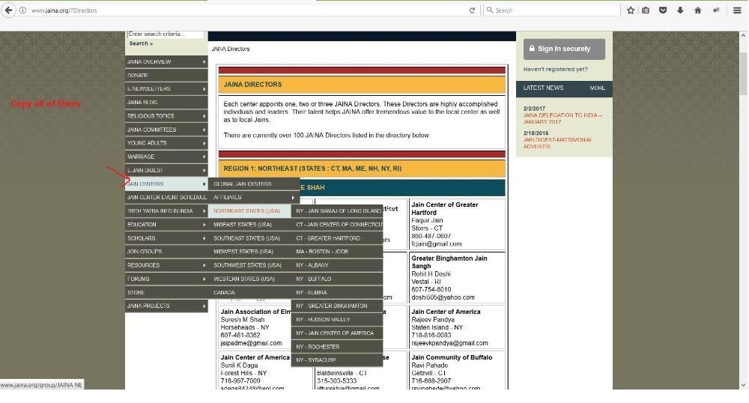749x403 pixels.
Task: Select CANADA submenu entry
Action: click(249, 292)
